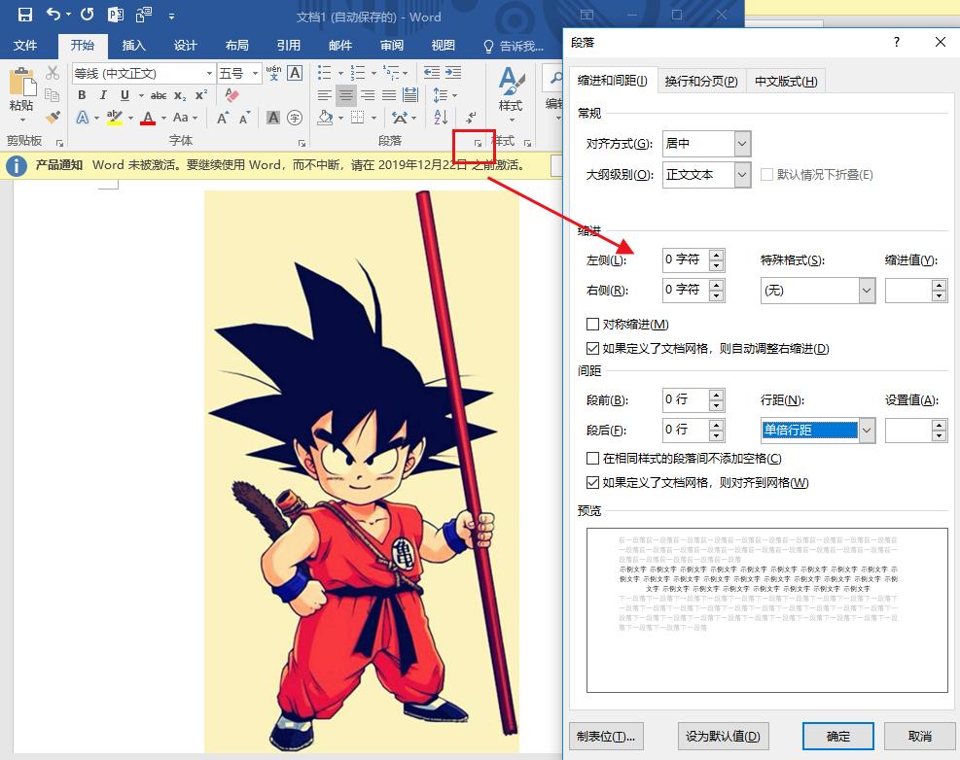Apply italic formatting
Image resolution: width=960 pixels, height=760 pixels.
click(x=104, y=95)
